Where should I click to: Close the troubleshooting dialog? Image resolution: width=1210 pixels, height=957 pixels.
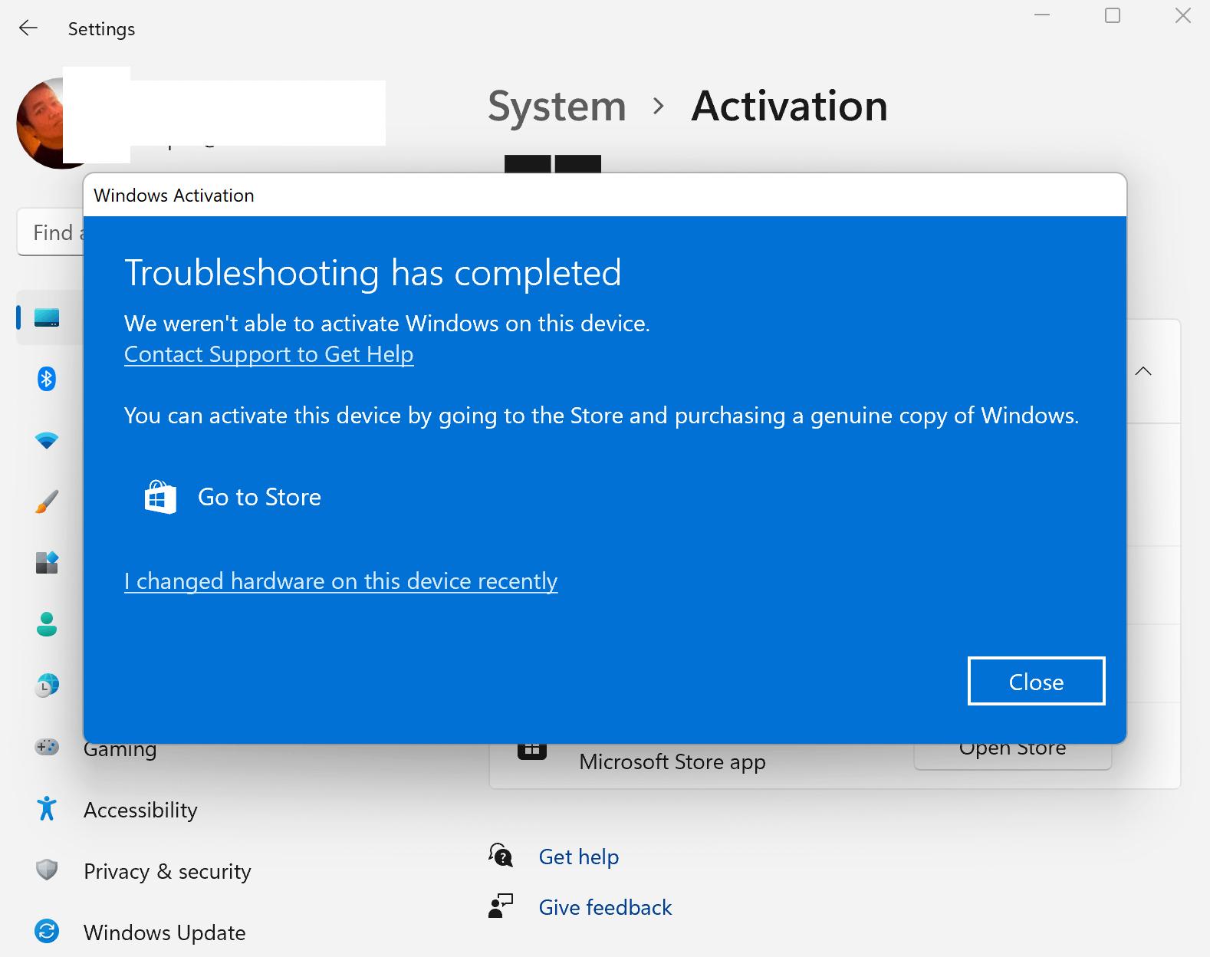tap(1036, 681)
